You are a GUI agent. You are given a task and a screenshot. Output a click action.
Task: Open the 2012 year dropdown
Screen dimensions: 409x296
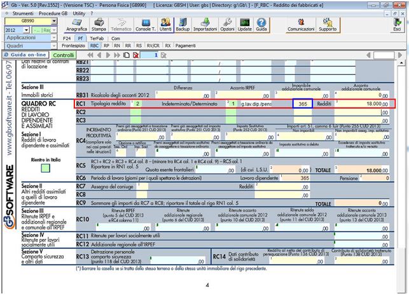(x=26, y=30)
